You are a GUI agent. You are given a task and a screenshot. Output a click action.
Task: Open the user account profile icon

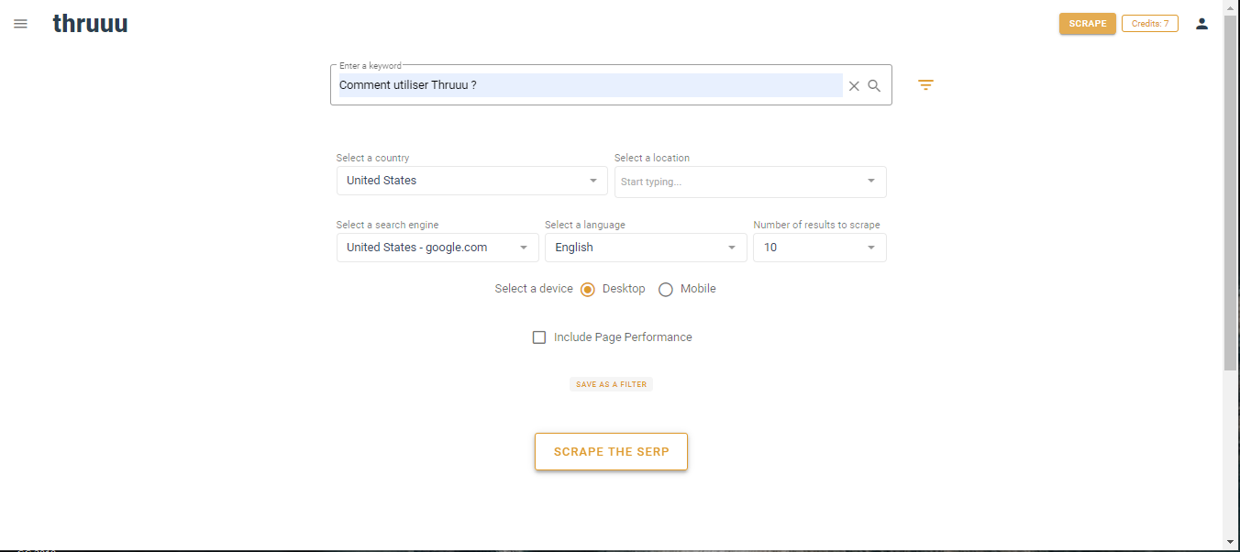(1201, 24)
